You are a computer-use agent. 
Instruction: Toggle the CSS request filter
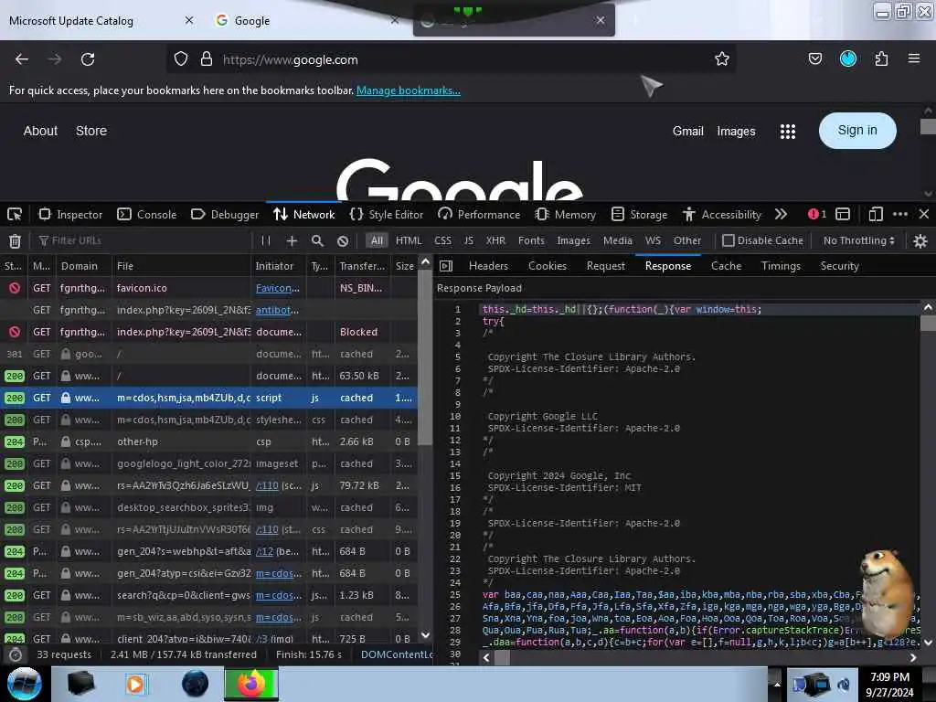[443, 240]
